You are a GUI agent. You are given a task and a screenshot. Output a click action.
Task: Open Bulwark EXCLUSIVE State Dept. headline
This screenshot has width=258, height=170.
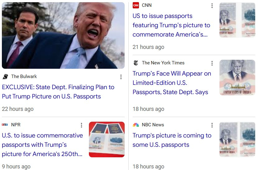click(58, 92)
